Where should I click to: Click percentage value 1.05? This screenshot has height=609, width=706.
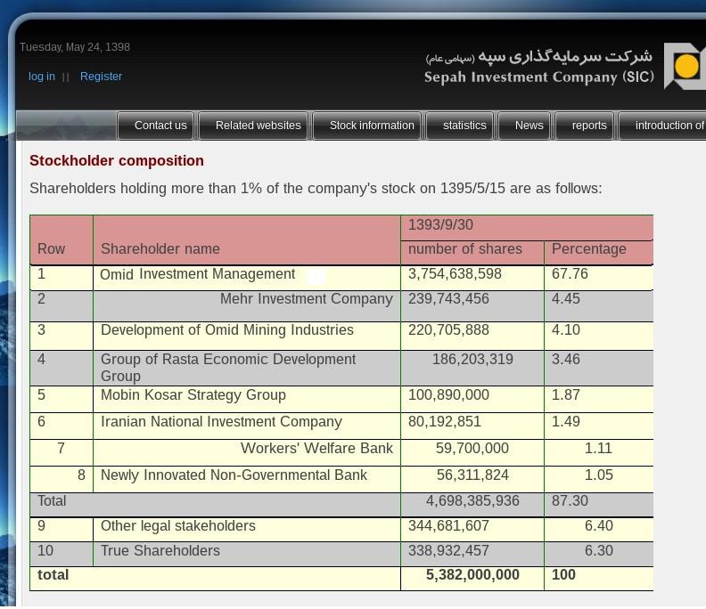[599, 475]
